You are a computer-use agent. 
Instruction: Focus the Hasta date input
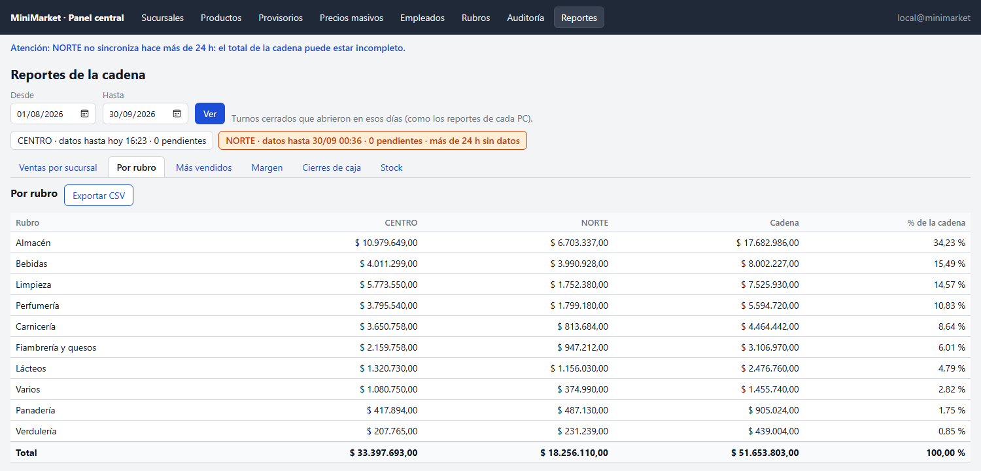click(x=145, y=114)
